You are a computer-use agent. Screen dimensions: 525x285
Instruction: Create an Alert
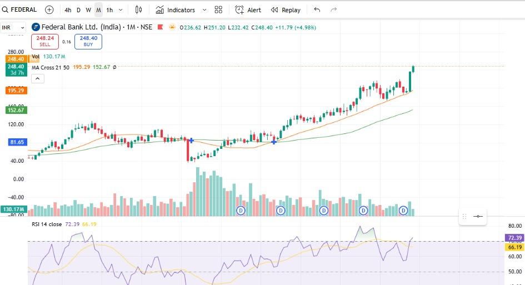pos(248,10)
